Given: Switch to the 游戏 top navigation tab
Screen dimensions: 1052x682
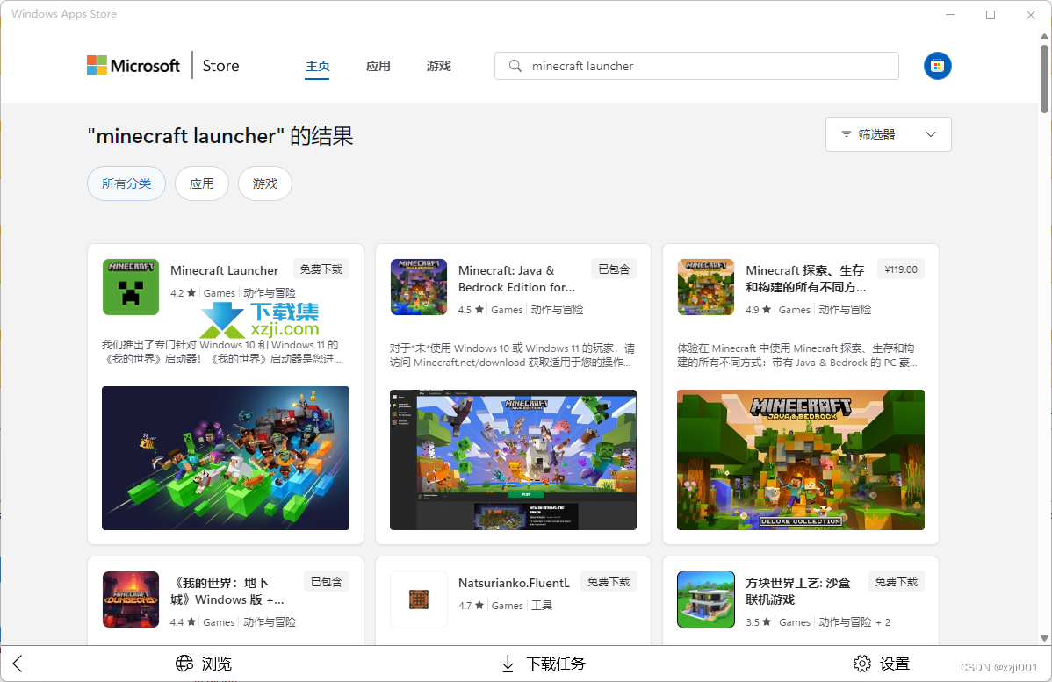Looking at the screenshot, I should [438, 66].
